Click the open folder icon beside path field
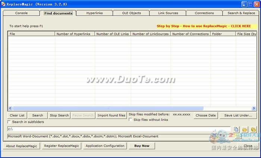The width and height of the screenshot is (261, 158). pyautogui.click(x=245, y=129)
